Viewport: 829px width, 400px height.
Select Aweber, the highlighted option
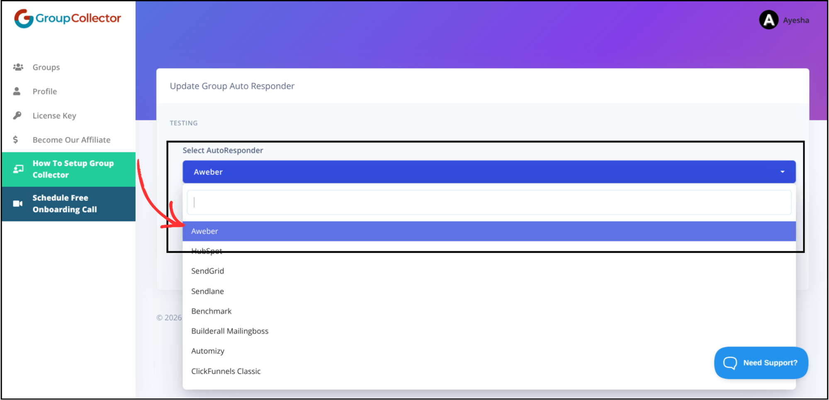[x=204, y=231]
